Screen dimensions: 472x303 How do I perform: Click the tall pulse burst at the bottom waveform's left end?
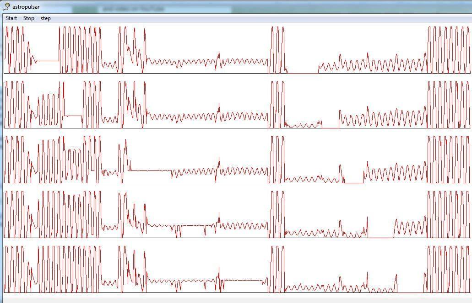(14, 270)
